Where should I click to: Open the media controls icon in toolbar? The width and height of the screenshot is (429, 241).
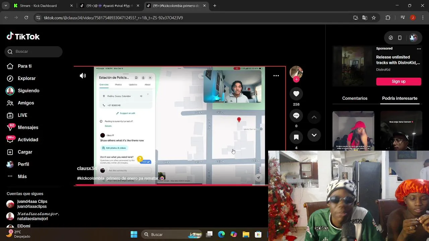pos(403,18)
